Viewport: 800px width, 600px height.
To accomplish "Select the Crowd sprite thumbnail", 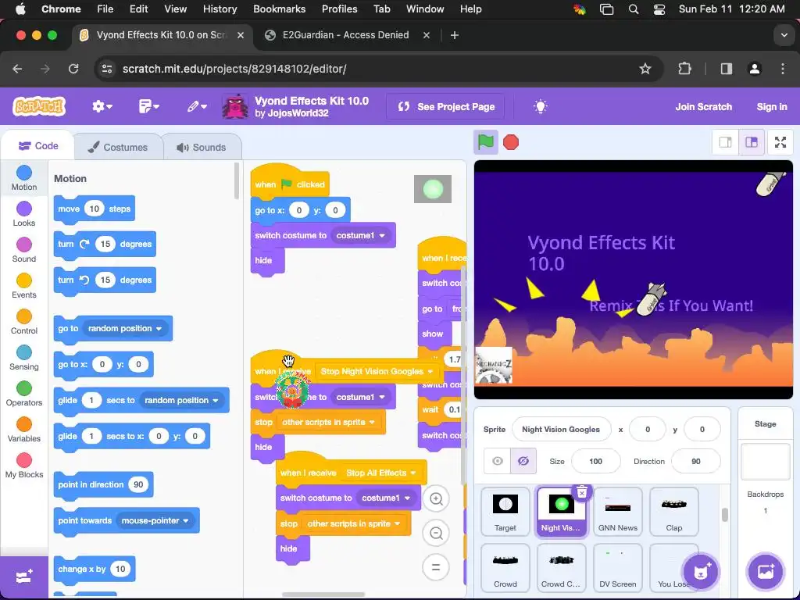I will (x=505, y=568).
